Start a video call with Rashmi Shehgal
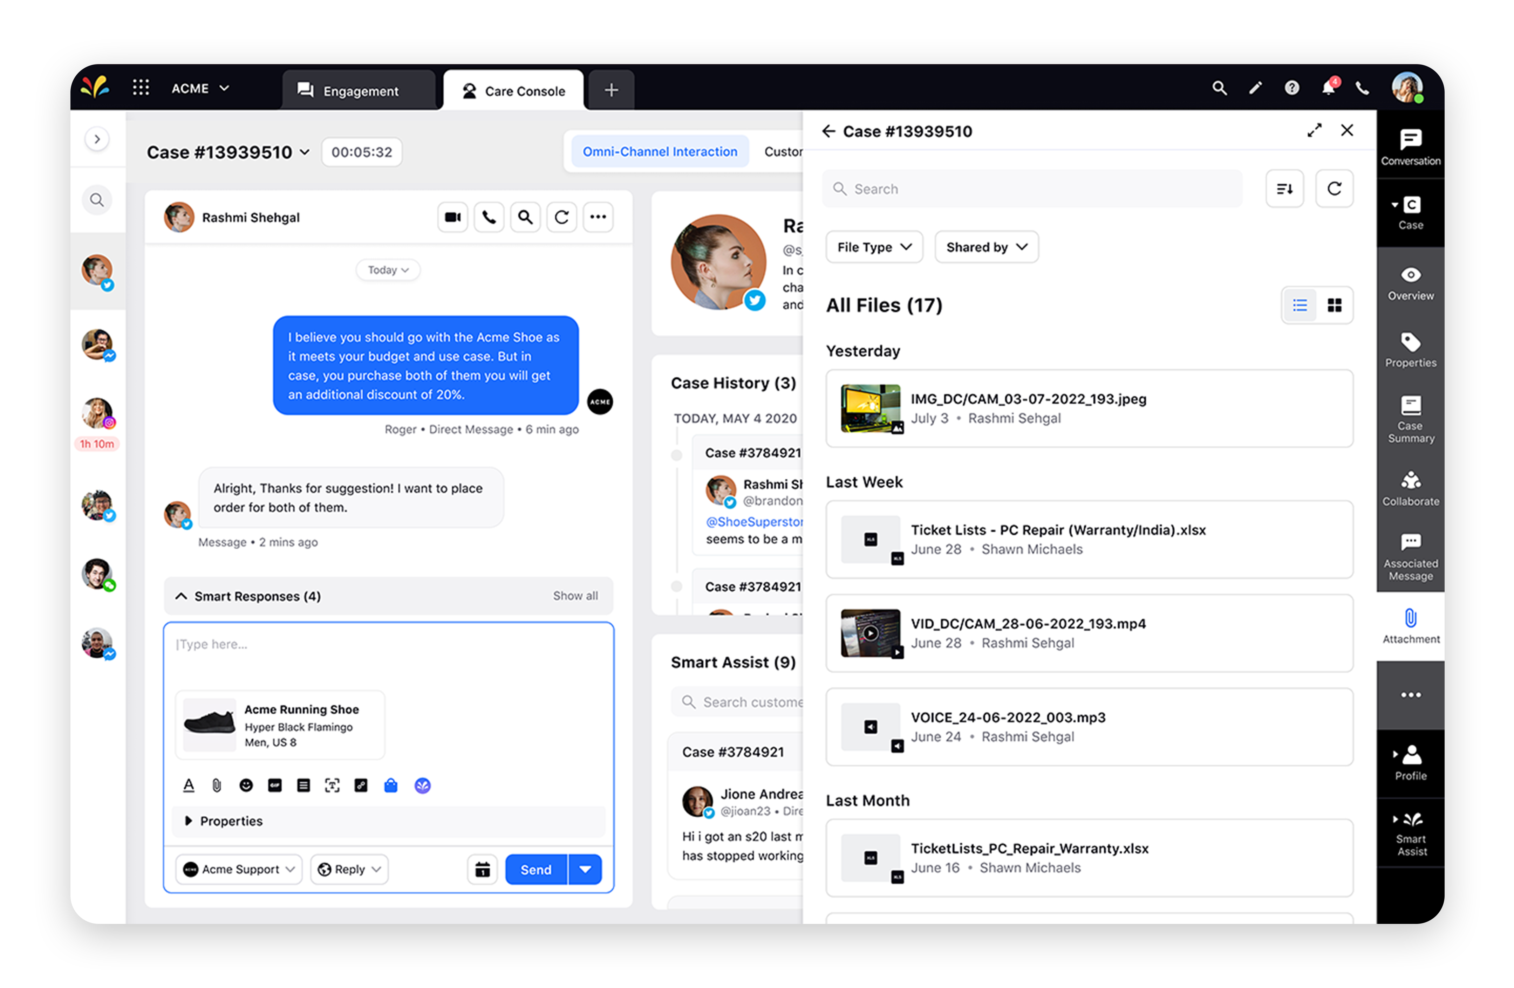The height and width of the screenshot is (988, 1514). (x=452, y=217)
